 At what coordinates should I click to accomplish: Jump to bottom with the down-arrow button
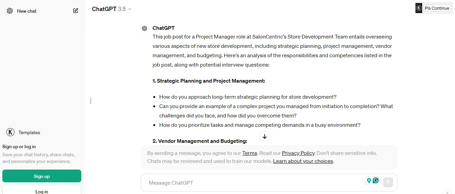click(265, 136)
